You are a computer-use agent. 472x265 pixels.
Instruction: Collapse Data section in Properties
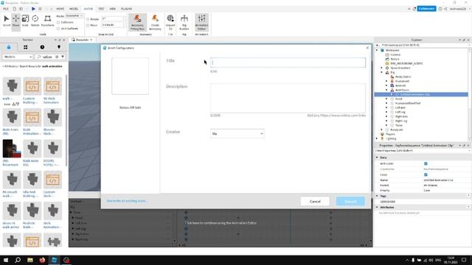pyautogui.click(x=377, y=158)
